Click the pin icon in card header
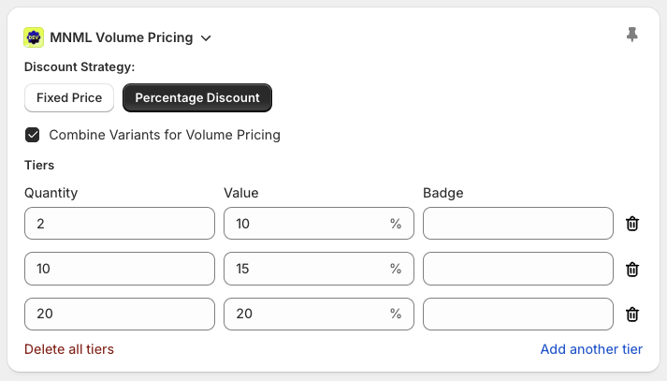 click(x=632, y=35)
